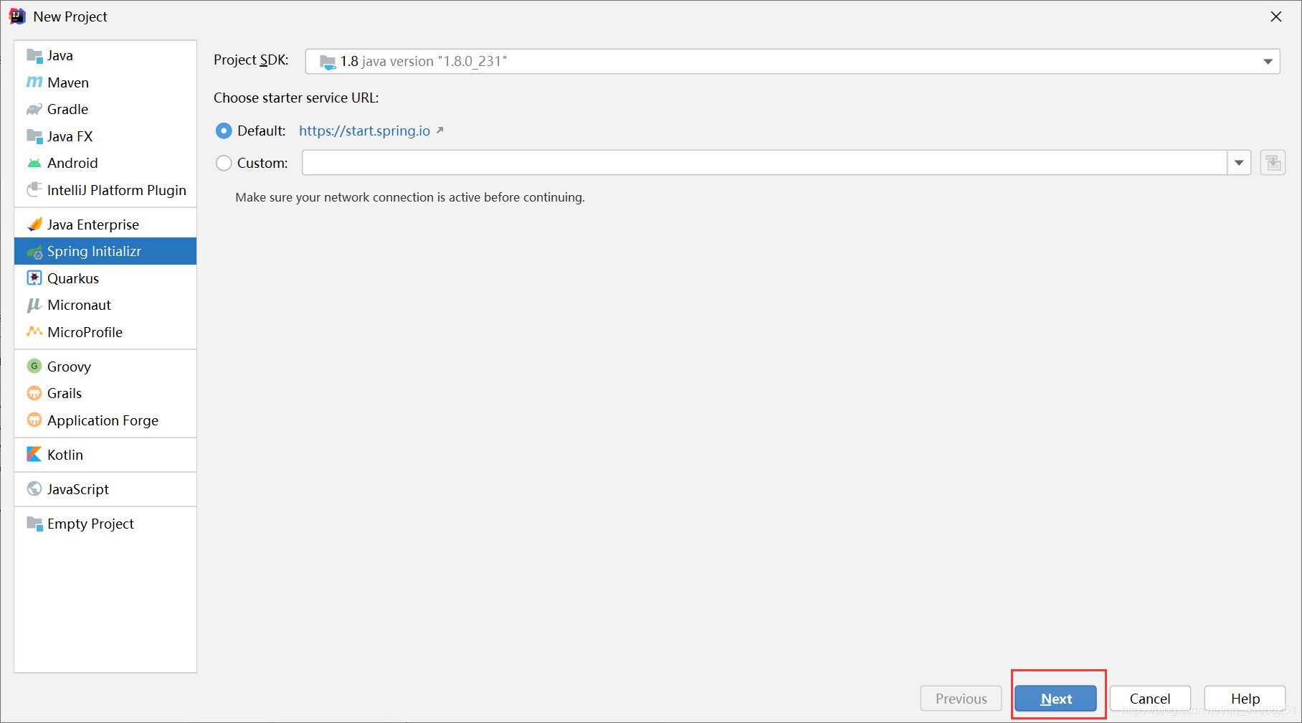This screenshot has height=723, width=1302.
Task: Select the Java FX list entry
Action: [105, 136]
